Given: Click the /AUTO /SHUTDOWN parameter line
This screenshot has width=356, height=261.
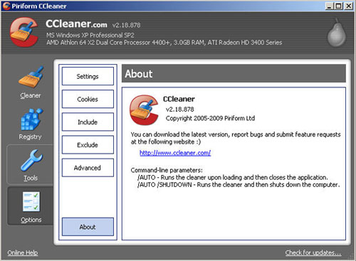Looking at the screenshot, I should (239, 185).
